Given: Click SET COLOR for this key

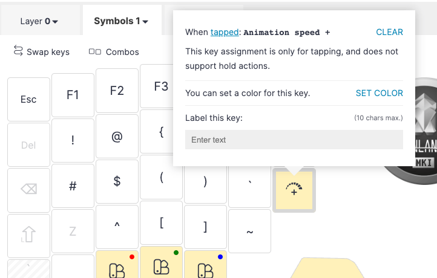Looking at the screenshot, I should pos(379,93).
